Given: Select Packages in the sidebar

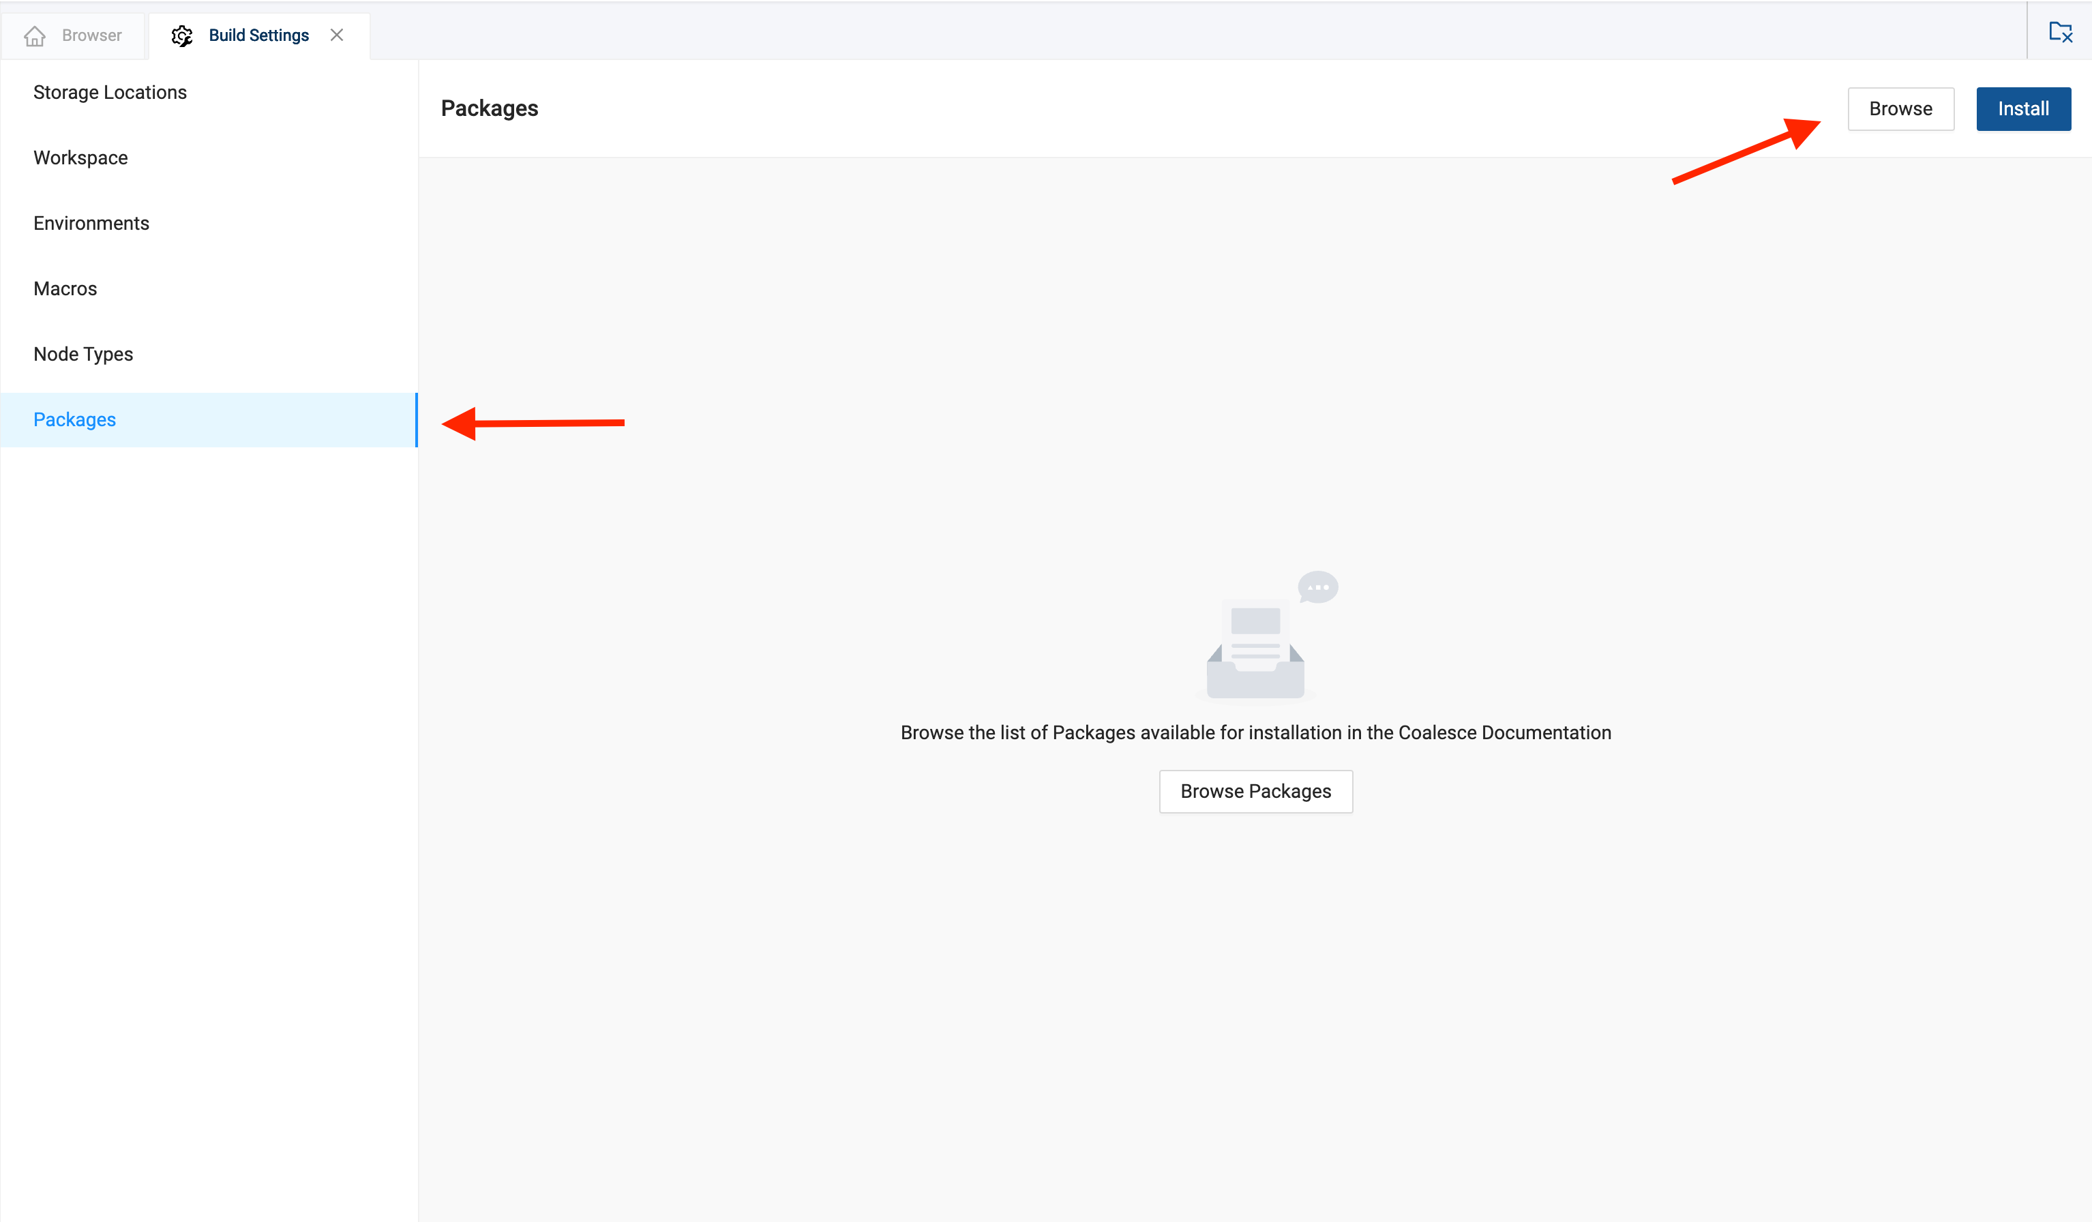Looking at the screenshot, I should (x=75, y=420).
